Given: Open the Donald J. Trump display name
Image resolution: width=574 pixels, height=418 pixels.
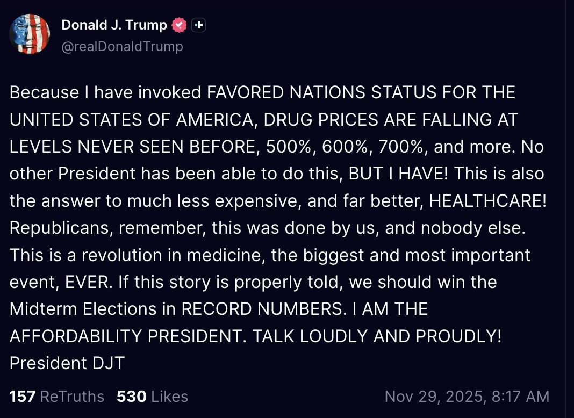Looking at the screenshot, I should tap(114, 25).
